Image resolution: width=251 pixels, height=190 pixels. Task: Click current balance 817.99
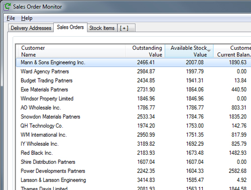coord(239,135)
